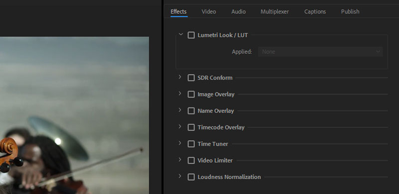Expand the Image Overlay section
399x194 pixels.
tap(180, 93)
